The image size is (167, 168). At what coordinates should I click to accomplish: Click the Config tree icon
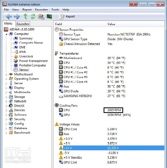[11, 124]
